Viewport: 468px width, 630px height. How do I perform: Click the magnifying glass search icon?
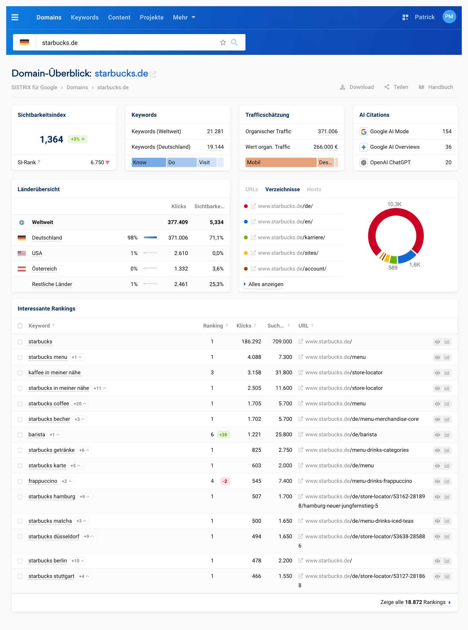tap(234, 42)
